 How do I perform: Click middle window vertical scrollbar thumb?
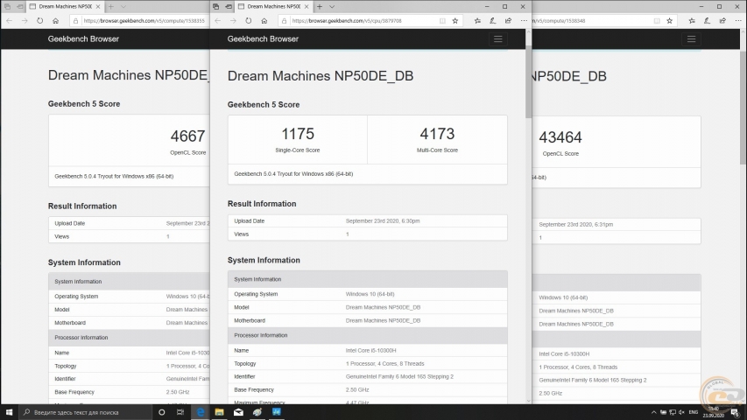pyautogui.click(x=528, y=82)
